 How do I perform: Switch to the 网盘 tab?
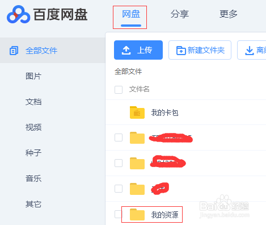pyautogui.click(x=131, y=14)
